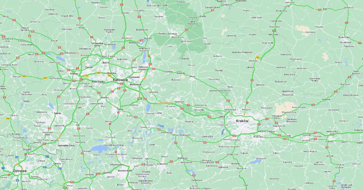Viewport: 363px width, 190px height.
Task: Click the Tychy town label
Action: click(120, 109)
